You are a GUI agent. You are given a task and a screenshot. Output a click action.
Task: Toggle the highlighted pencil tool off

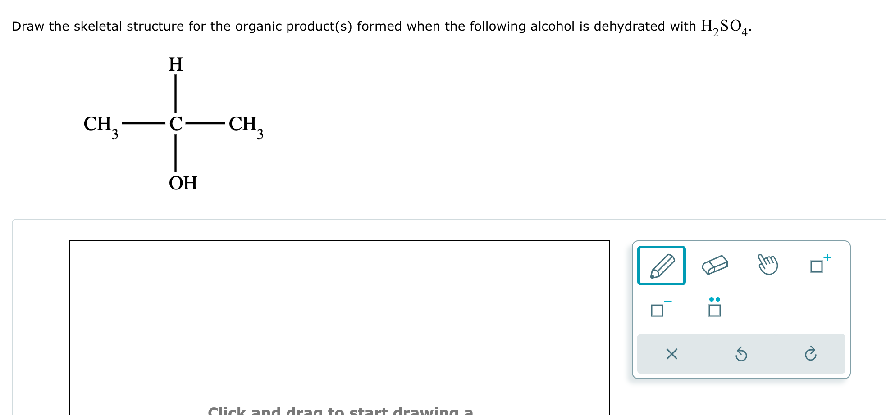[662, 265]
